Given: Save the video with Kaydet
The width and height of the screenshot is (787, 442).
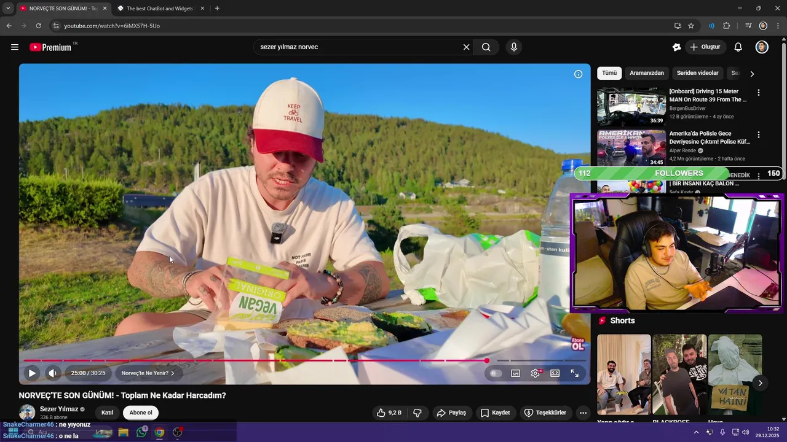Looking at the screenshot, I should [496, 413].
